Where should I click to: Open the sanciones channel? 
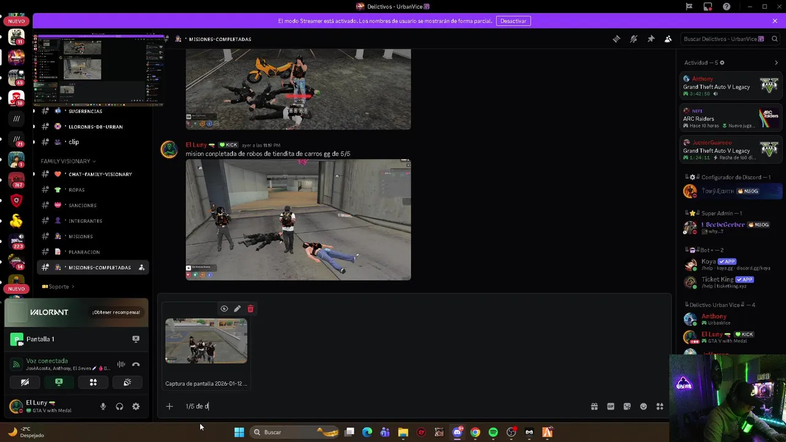[92, 205]
